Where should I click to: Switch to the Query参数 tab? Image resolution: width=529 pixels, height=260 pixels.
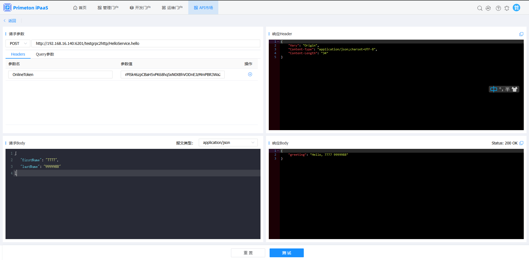pos(45,54)
